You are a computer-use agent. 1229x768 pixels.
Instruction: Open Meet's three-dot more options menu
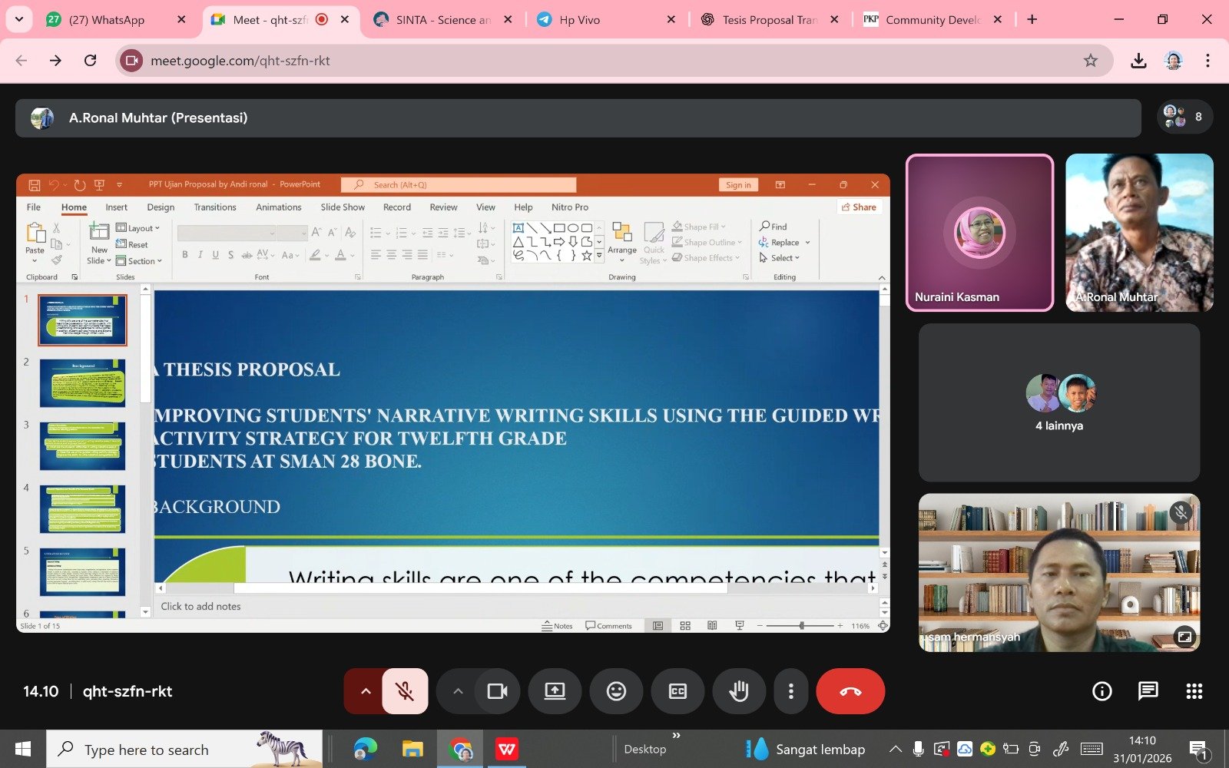coord(790,691)
